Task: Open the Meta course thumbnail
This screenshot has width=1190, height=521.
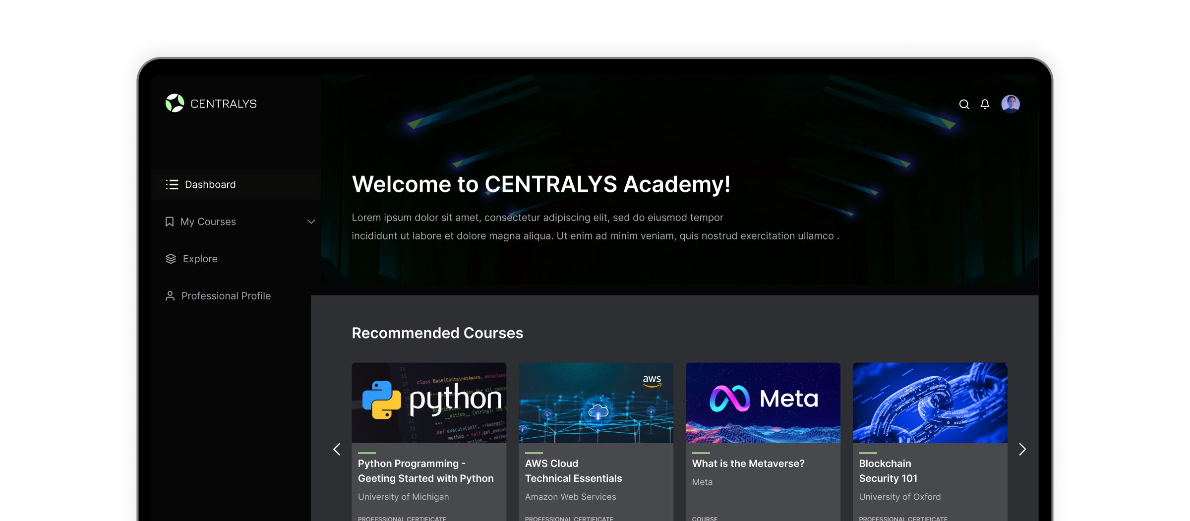Action: point(763,403)
